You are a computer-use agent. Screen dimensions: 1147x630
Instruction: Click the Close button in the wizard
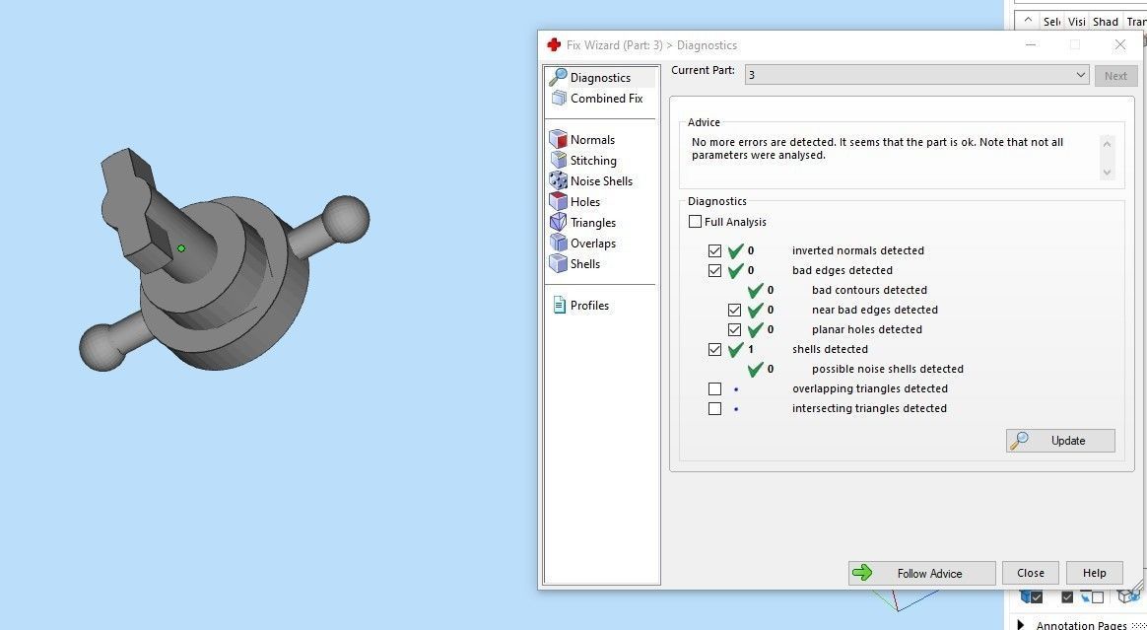coord(1030,573)
